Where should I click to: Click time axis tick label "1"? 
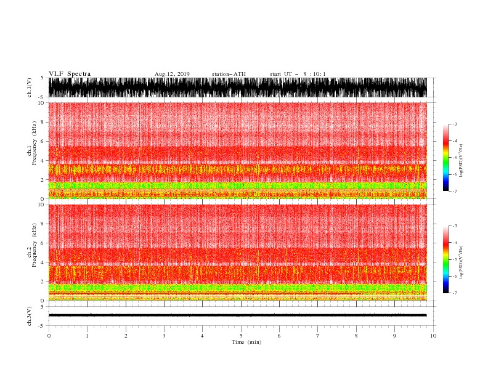tap(87, 336)
